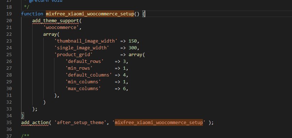
Task: Click the highlighted mixfree_xiaomi_woocommerce_setup string in add_action
Action: pyautogui.click(x=159, y=123)
